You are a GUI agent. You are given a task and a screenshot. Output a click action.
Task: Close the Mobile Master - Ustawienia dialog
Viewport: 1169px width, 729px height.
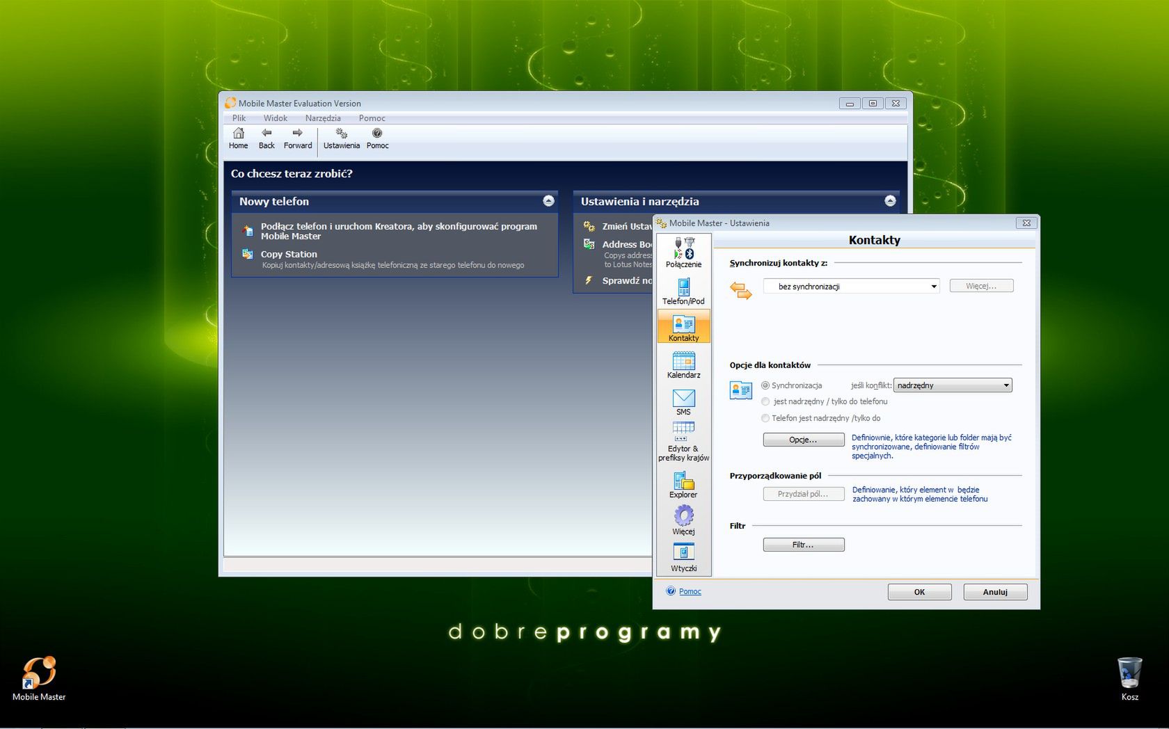pyautogui.click(x=1026, y=223)
